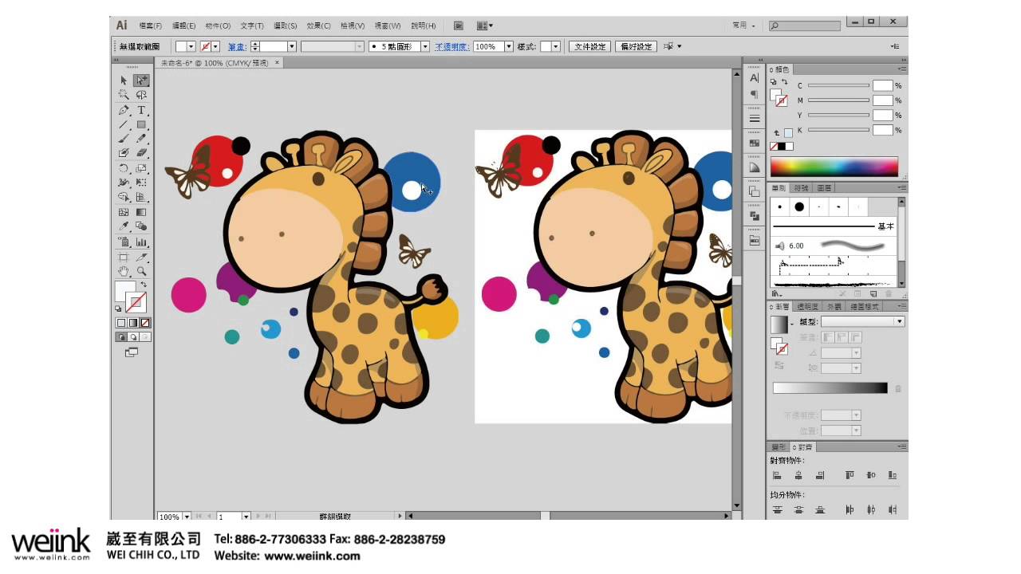Pick the Lasso tool
Viewport: 1021px width, 574px height.
tap(141, 95)
